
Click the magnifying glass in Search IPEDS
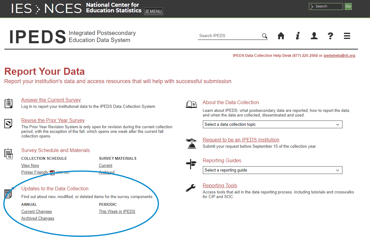coord(265,36)
